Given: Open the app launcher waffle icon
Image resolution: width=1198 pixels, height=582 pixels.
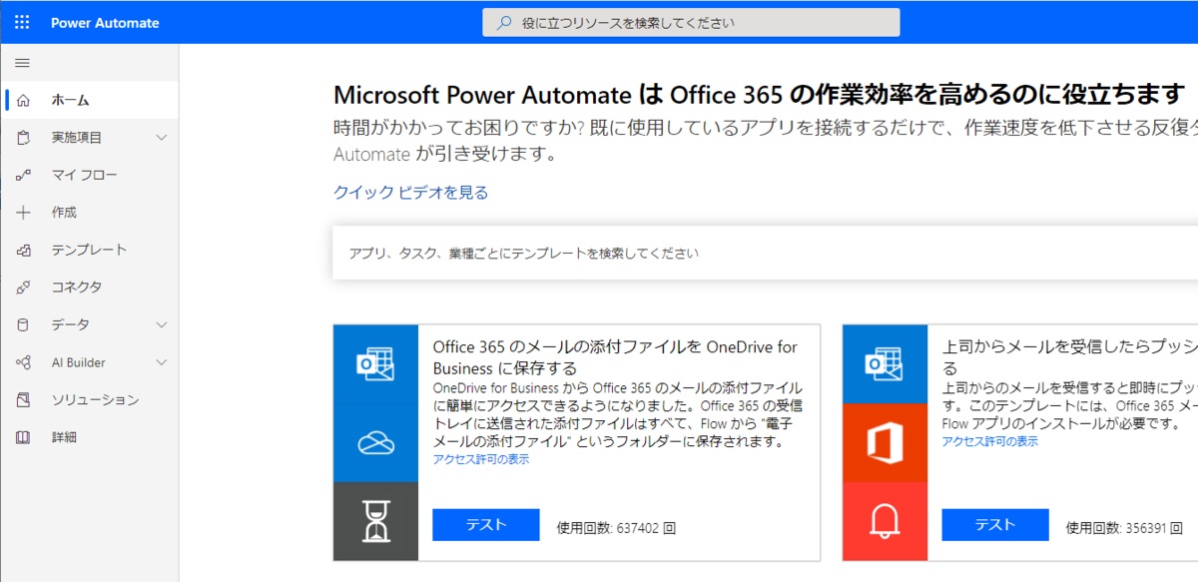Looking at the screenshot, I should (x=22, y=22).
